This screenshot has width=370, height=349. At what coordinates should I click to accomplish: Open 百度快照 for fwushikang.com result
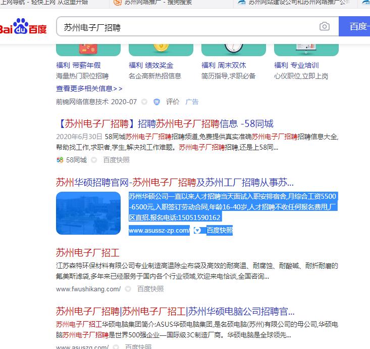(150, 289)
